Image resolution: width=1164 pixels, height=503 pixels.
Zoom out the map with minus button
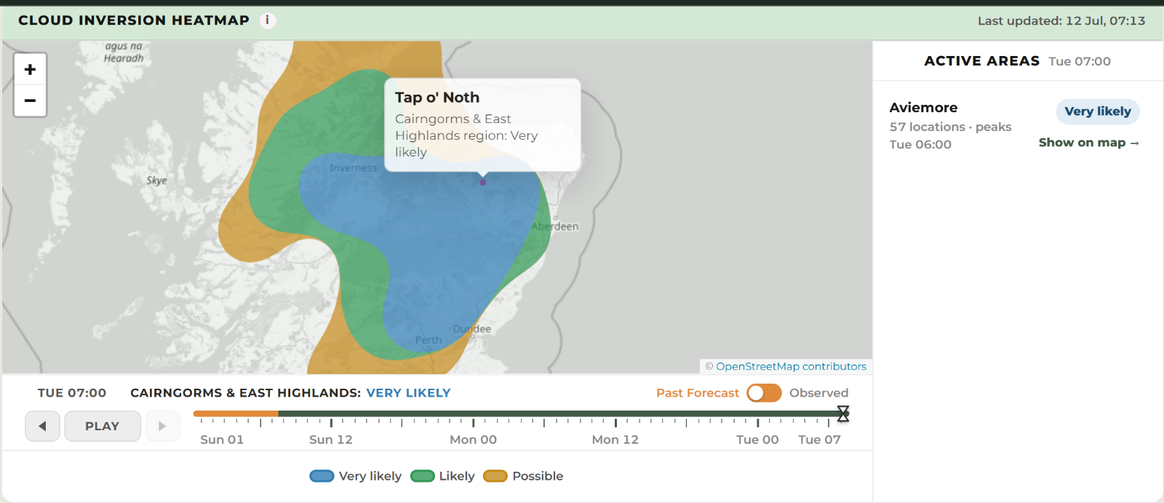30,100
